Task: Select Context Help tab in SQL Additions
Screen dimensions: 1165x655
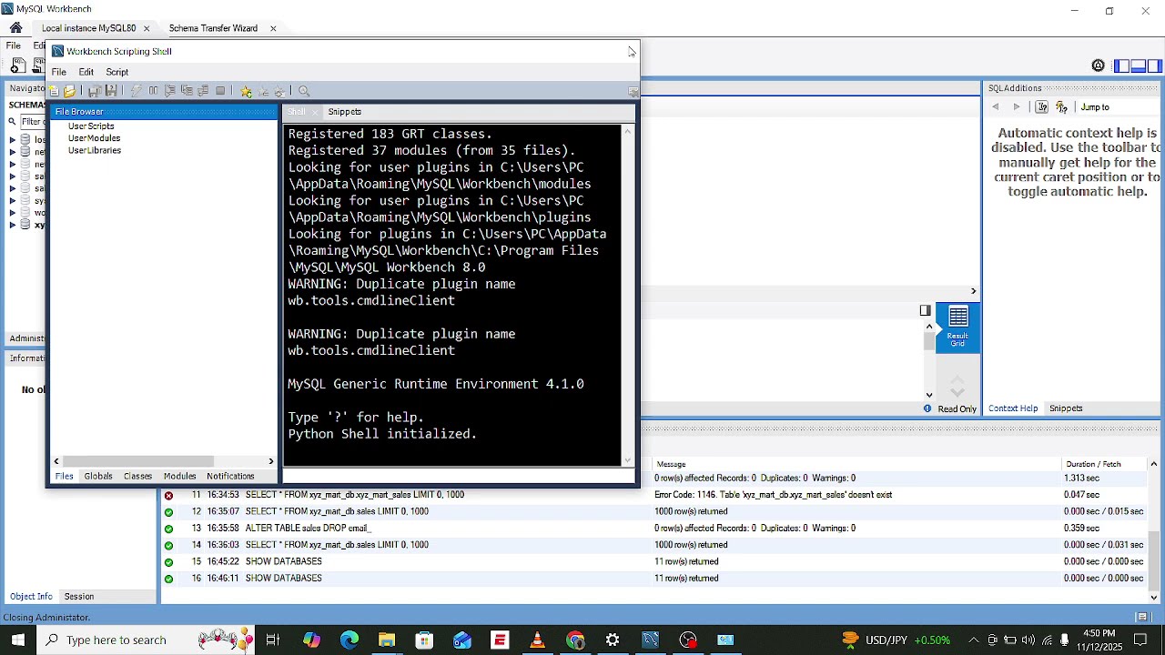Action: 1013,408
